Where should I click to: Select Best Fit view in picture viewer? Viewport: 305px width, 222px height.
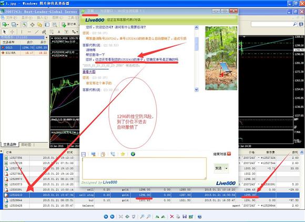click(121, 217)
